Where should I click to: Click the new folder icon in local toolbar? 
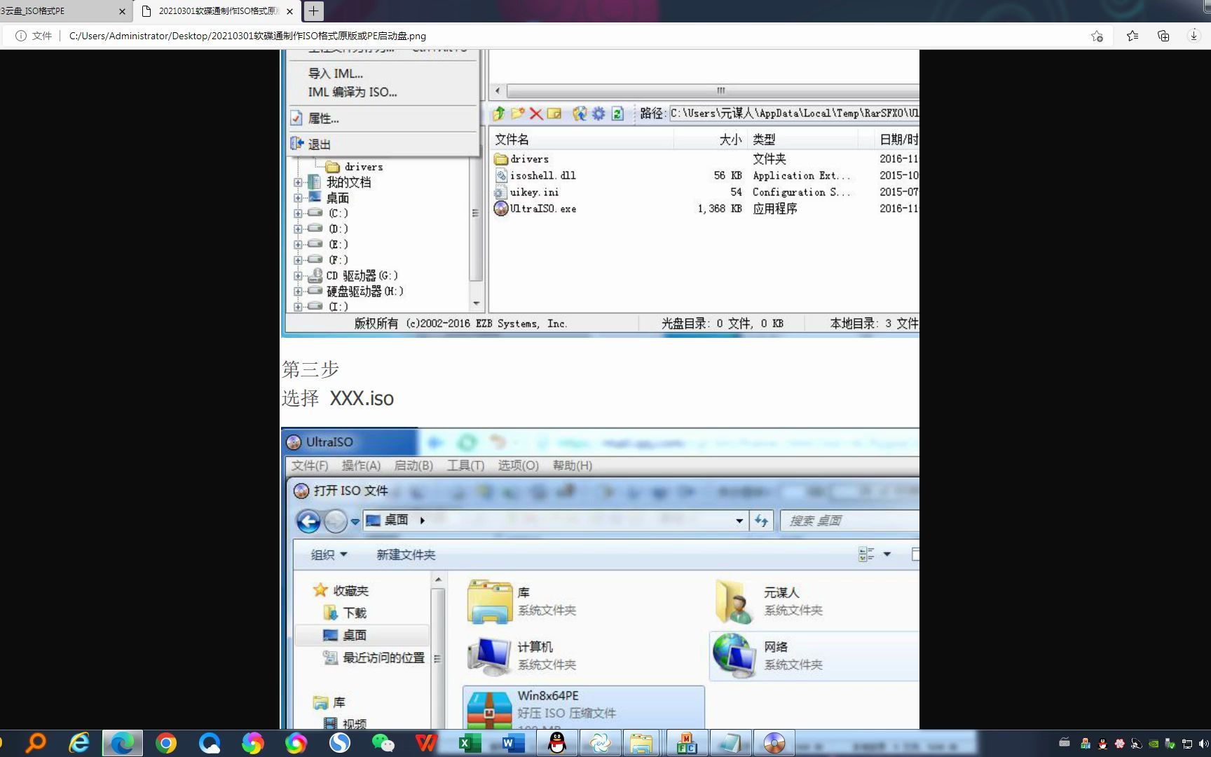tap(518, 114)
